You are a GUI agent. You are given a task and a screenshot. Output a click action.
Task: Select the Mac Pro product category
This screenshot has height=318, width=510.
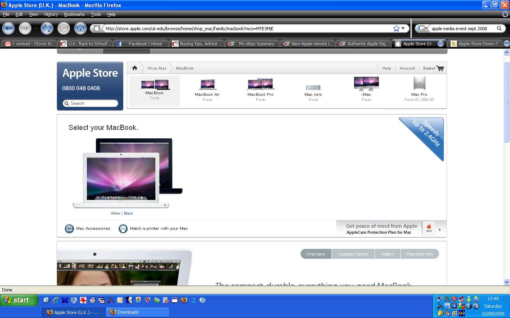[x=419, y=89]
